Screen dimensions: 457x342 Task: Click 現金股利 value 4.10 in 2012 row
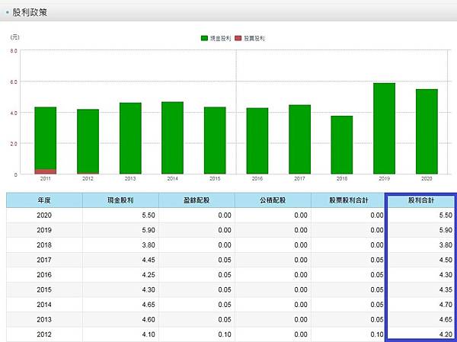[x=149, y=334]
